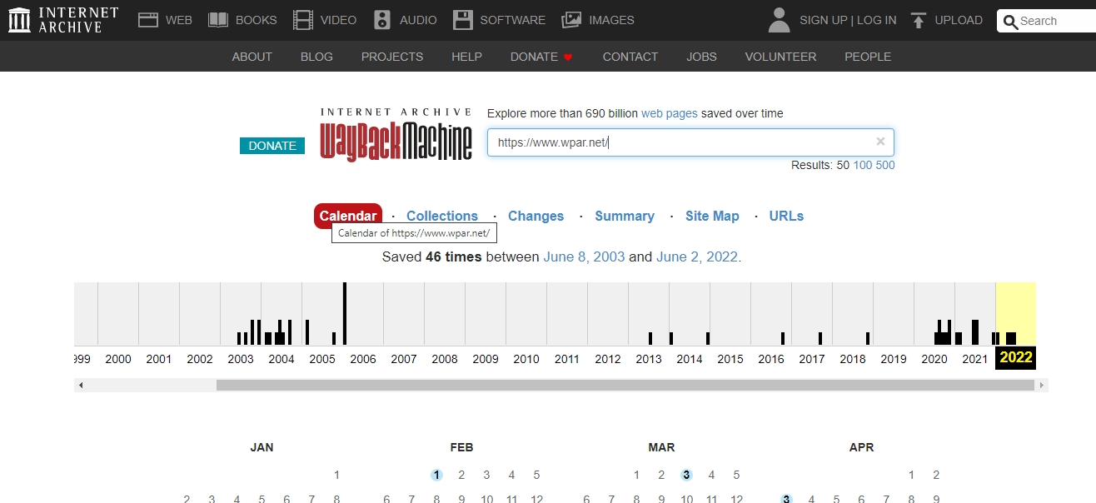The height and width of the screenshot is (503, 1096).
Task: Click the Wayback Machine logo
Action: [x=396, y=135]
